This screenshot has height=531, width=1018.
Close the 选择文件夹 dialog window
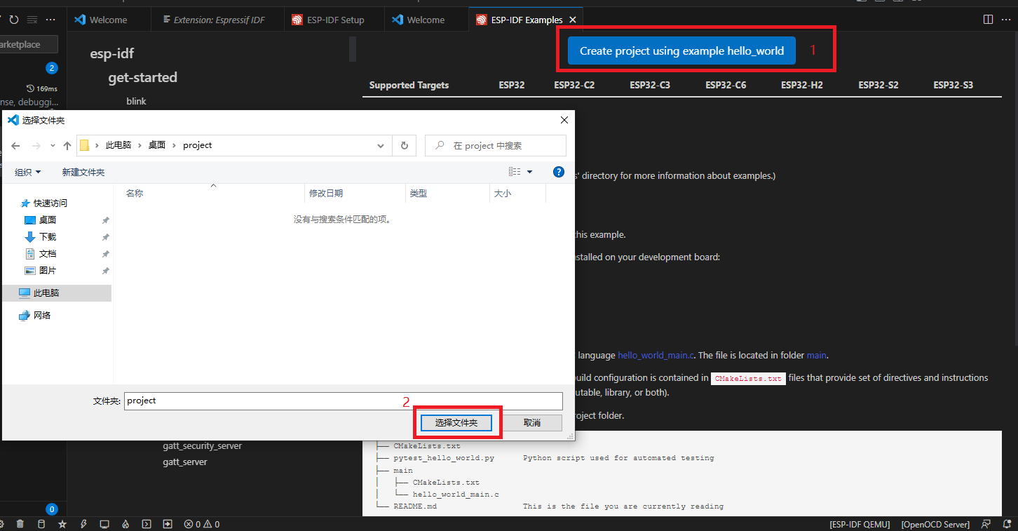564,121
